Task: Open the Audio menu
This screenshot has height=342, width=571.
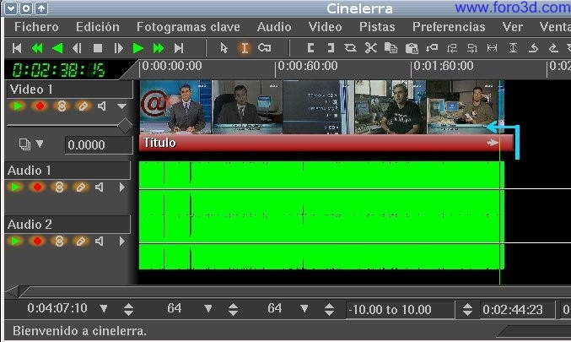Action: click(x=274, y=27)
